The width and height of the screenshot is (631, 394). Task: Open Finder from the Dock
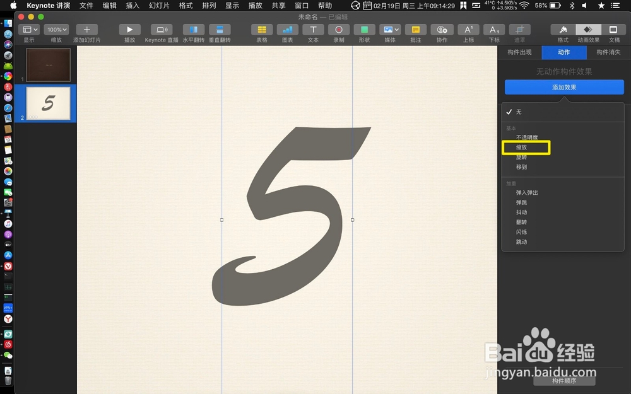(x=8, y=24)
